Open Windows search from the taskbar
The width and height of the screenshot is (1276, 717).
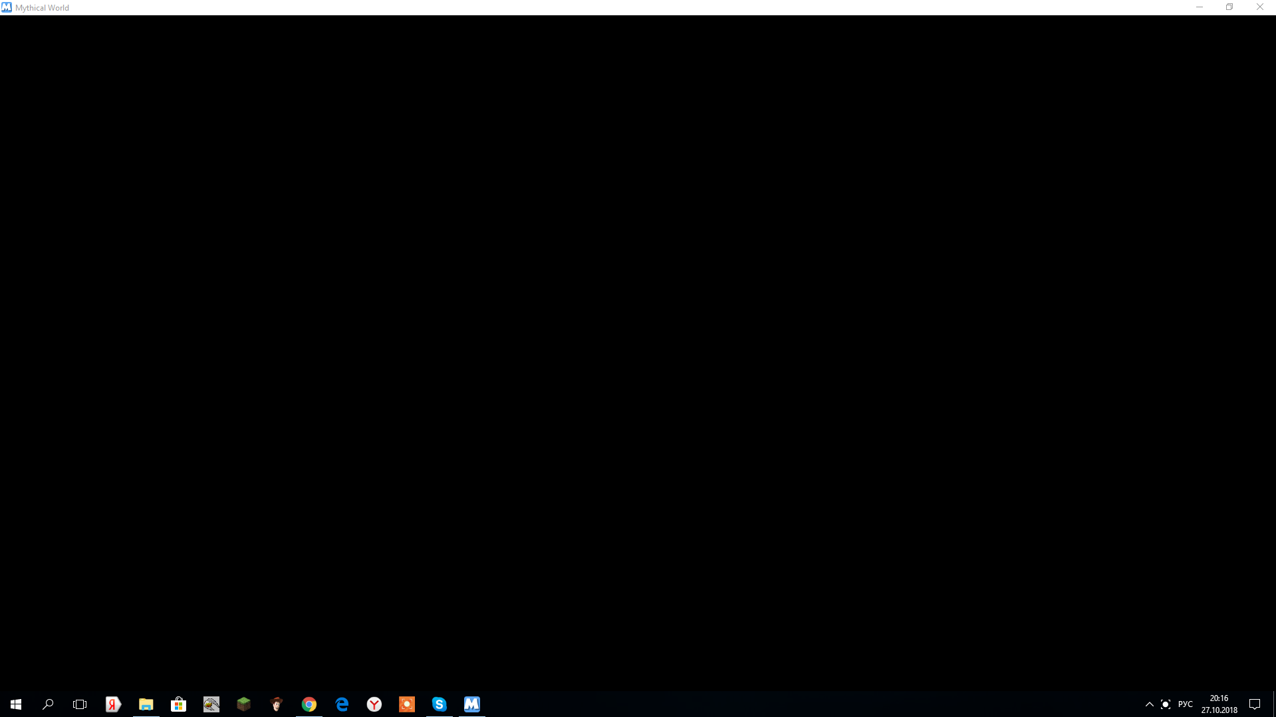point(48,704)
